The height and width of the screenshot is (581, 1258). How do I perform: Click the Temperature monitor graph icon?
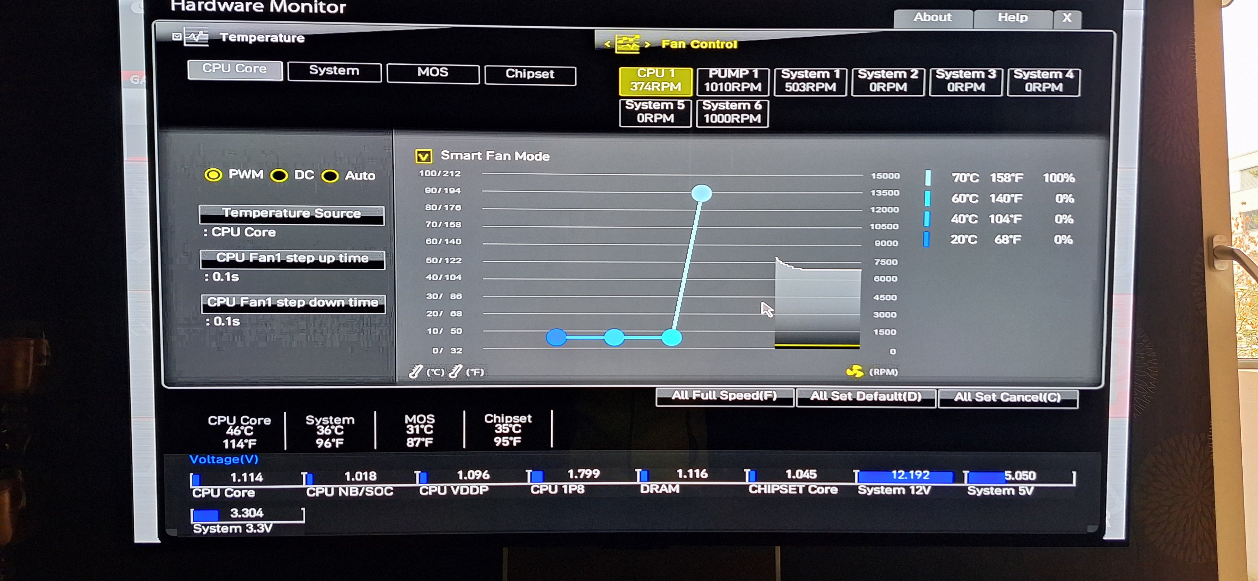coord(196,37)
